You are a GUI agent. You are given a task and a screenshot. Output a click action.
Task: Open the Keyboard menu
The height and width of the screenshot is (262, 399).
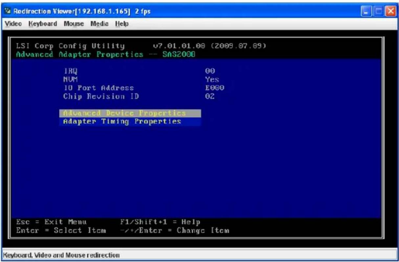pyautogui.click(x=42, y=24)
